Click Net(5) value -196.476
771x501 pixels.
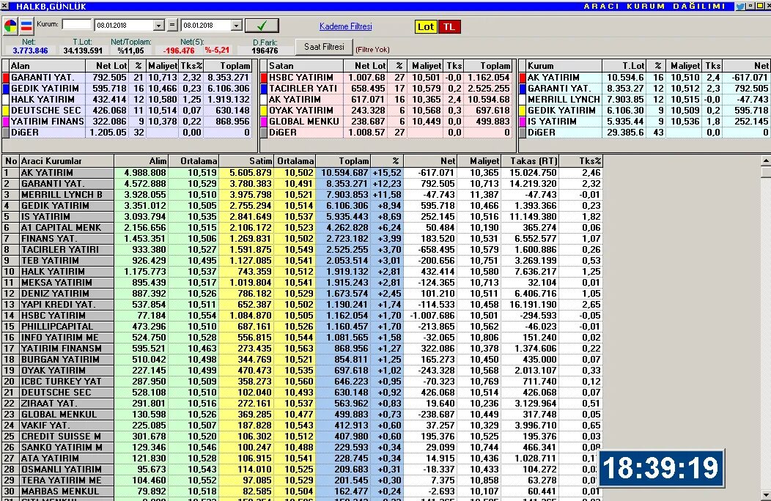(x=179, y=51)
